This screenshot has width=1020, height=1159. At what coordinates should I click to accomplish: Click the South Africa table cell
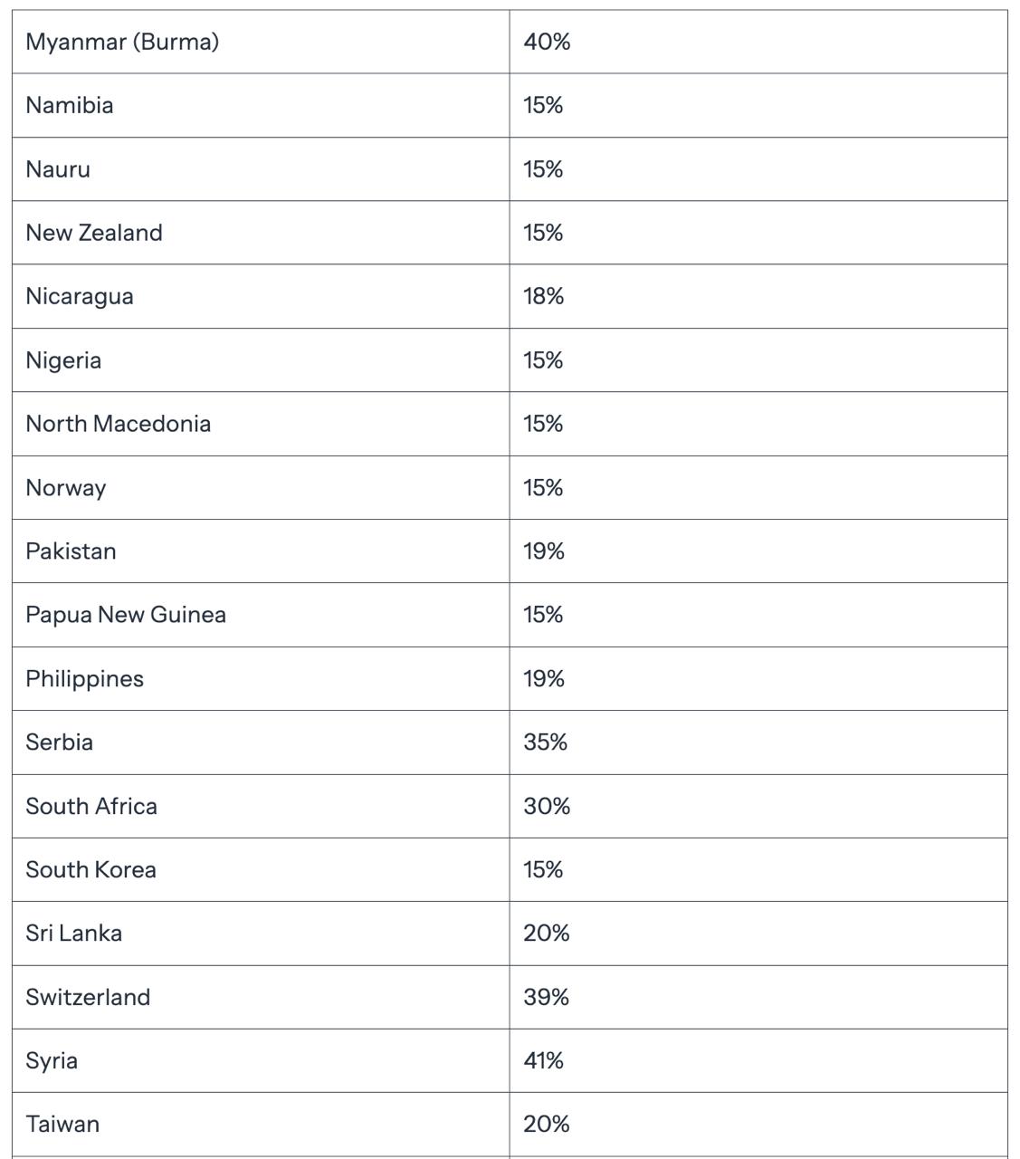coord(91,806)
